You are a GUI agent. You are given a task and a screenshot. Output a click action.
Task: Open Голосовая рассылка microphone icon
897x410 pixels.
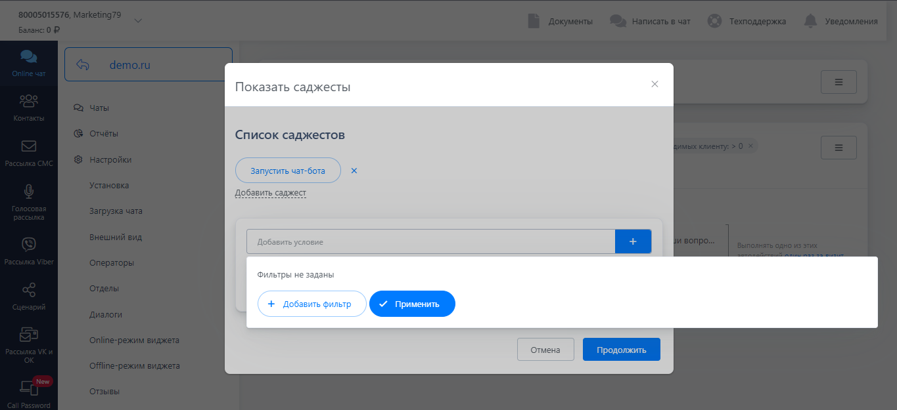29,192
